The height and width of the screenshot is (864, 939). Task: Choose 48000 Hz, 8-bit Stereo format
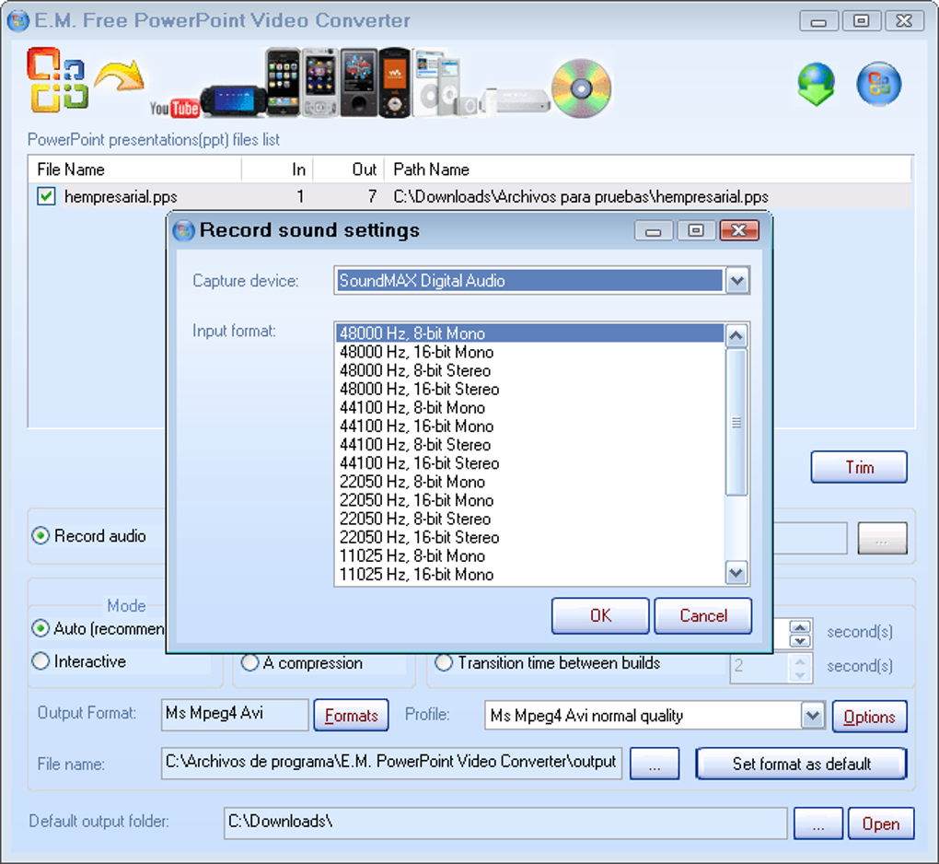pos(530,371)
